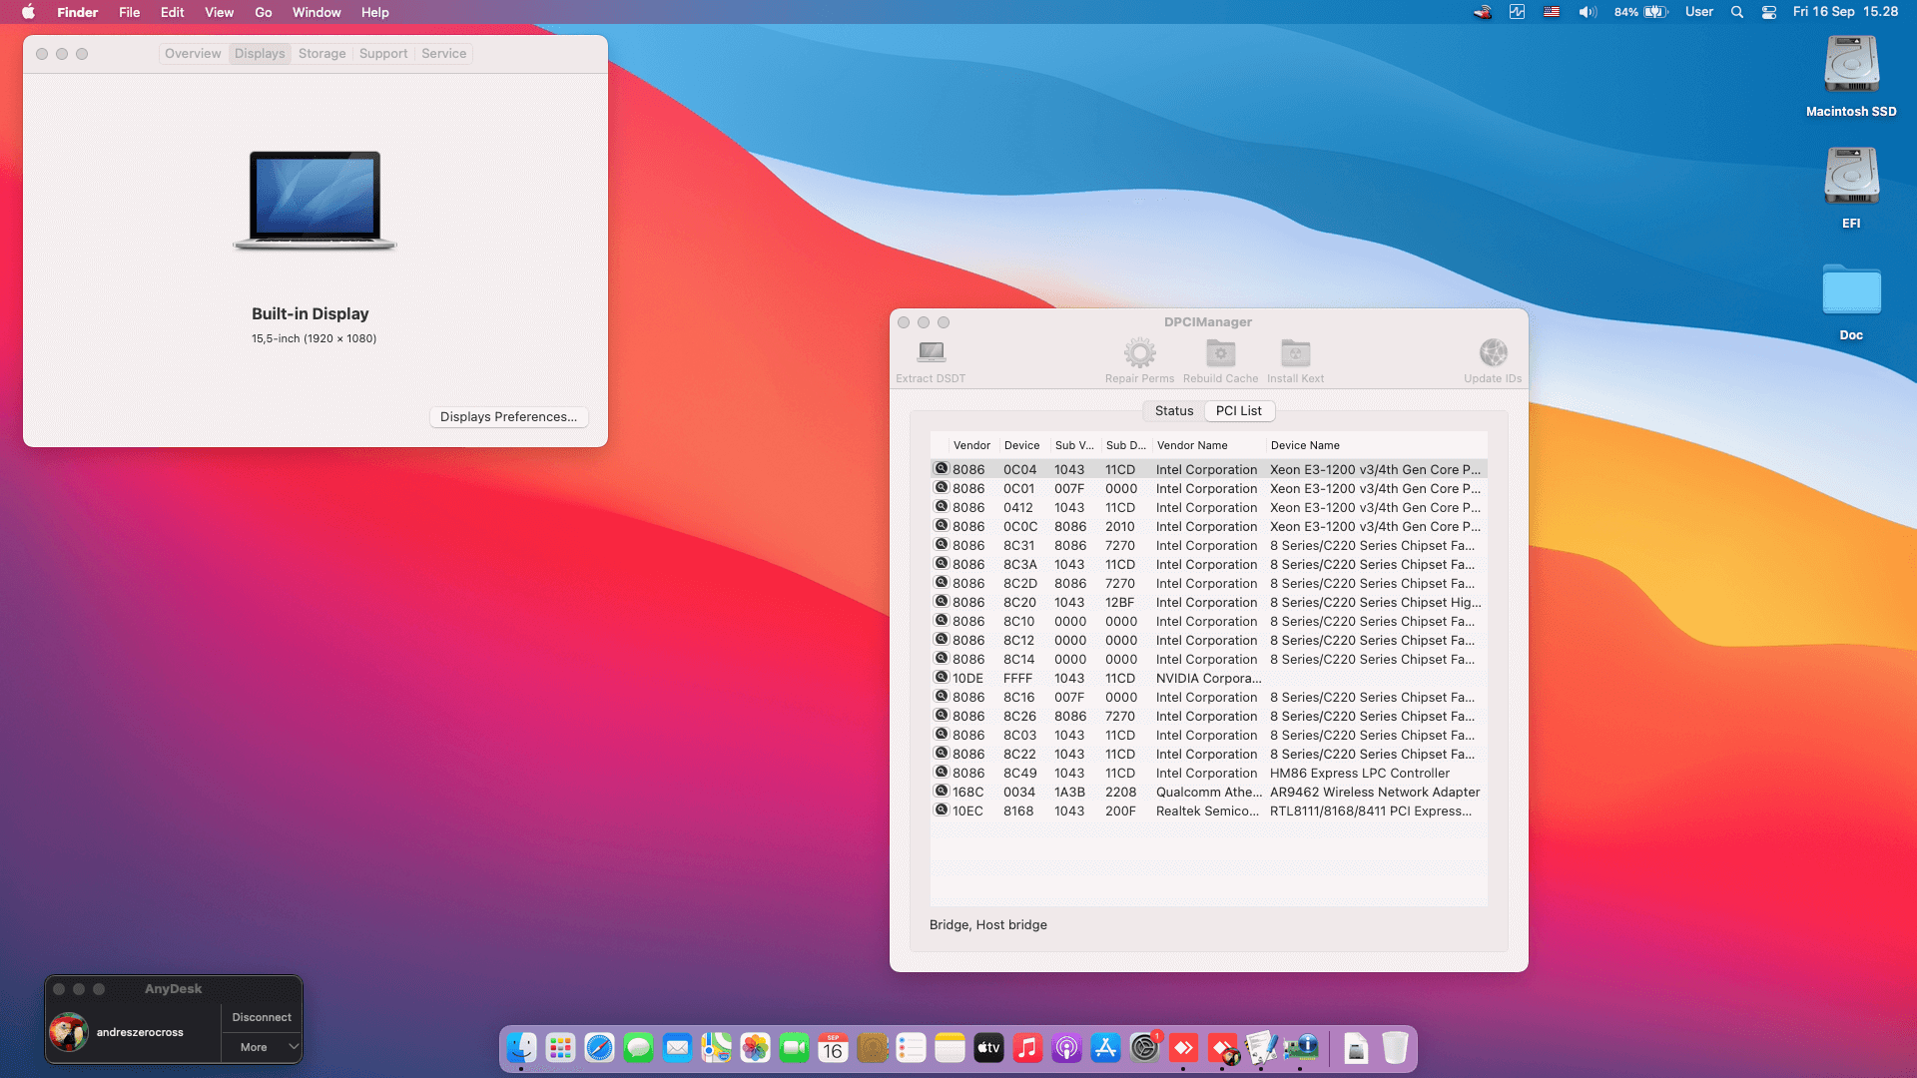The width and height of the screenshot is (1917, 1078).
Task: Open Spotlight search in menu bar
Action: 1737,12
